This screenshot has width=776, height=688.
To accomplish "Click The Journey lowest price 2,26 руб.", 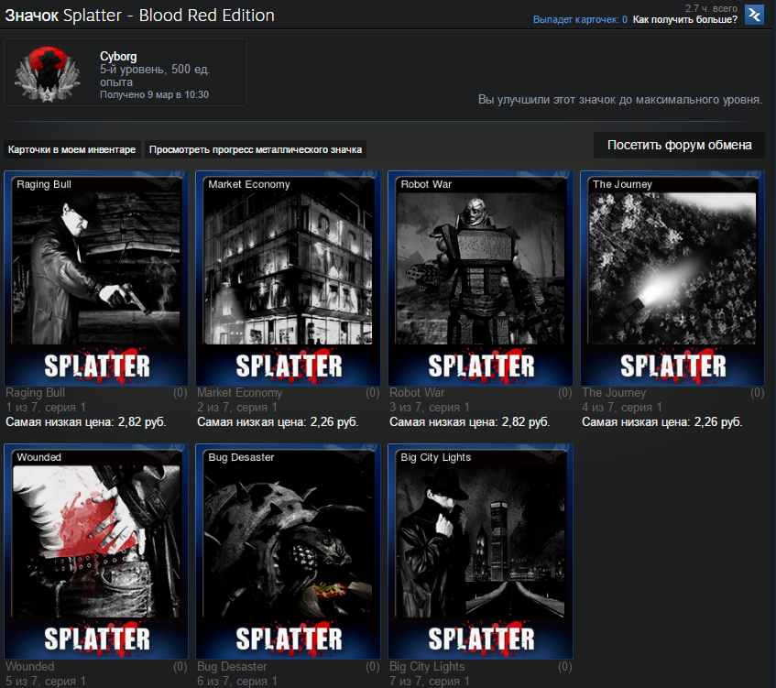I will click(x=662, y=422).
